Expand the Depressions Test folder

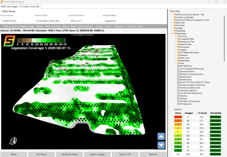[175, 42]
